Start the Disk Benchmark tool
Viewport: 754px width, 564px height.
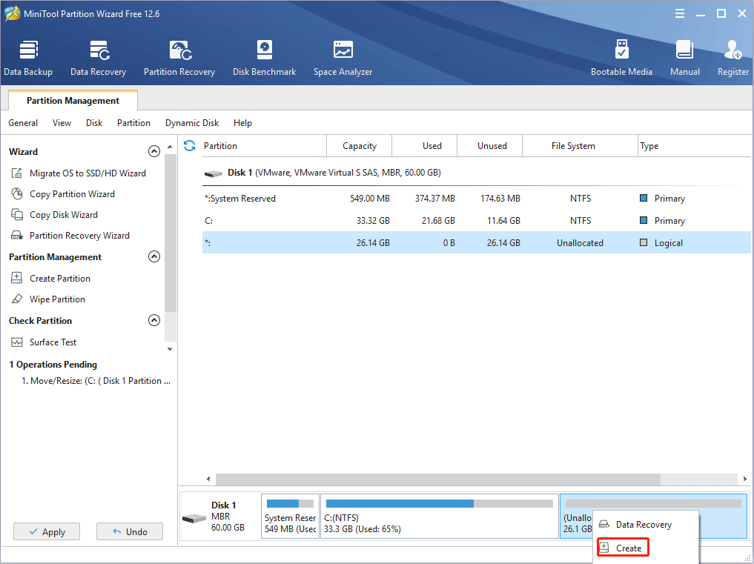pos(265,59)
